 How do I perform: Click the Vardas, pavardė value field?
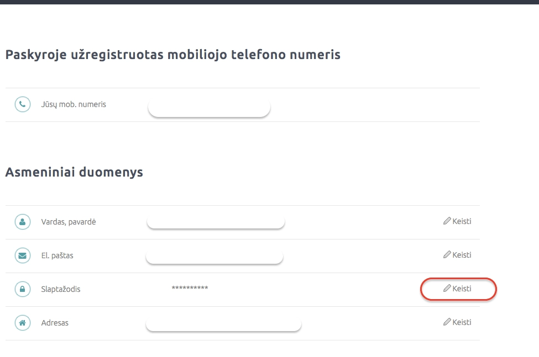point(216,222)
